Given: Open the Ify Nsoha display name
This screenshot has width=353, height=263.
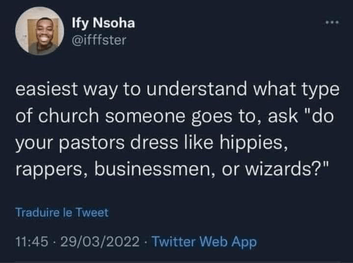Looking at the screenshot, I should click(x=103, y=24).
